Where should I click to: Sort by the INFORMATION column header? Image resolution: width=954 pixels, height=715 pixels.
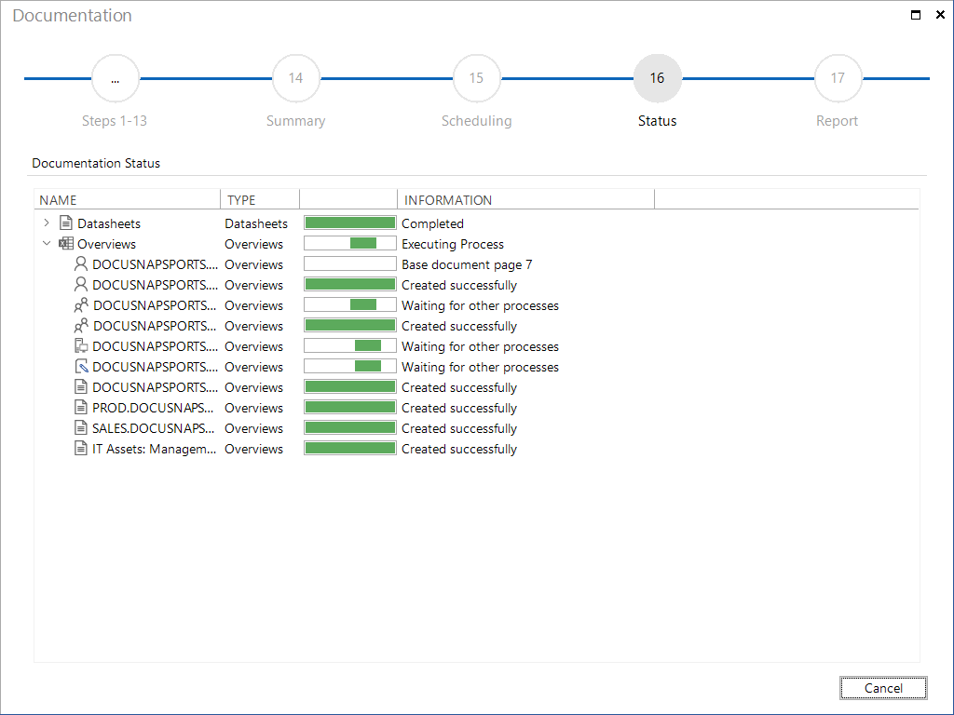[525, 200]
